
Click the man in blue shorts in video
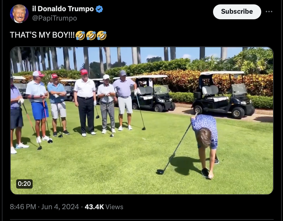click(39, 106)
